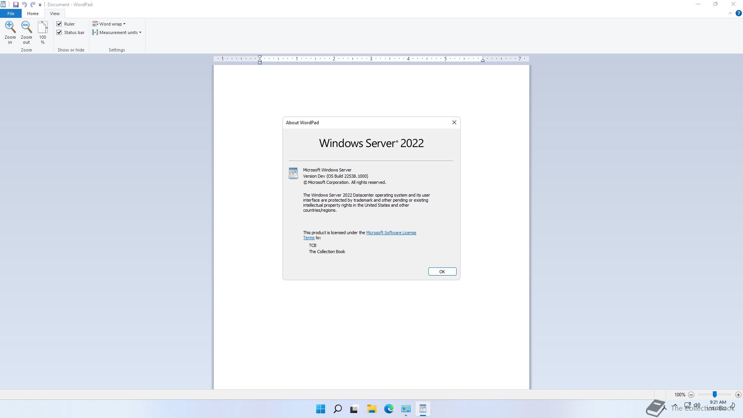Click the Microsoft Corporation copyright line
This screenshot has width=743, height=418.
344,182
